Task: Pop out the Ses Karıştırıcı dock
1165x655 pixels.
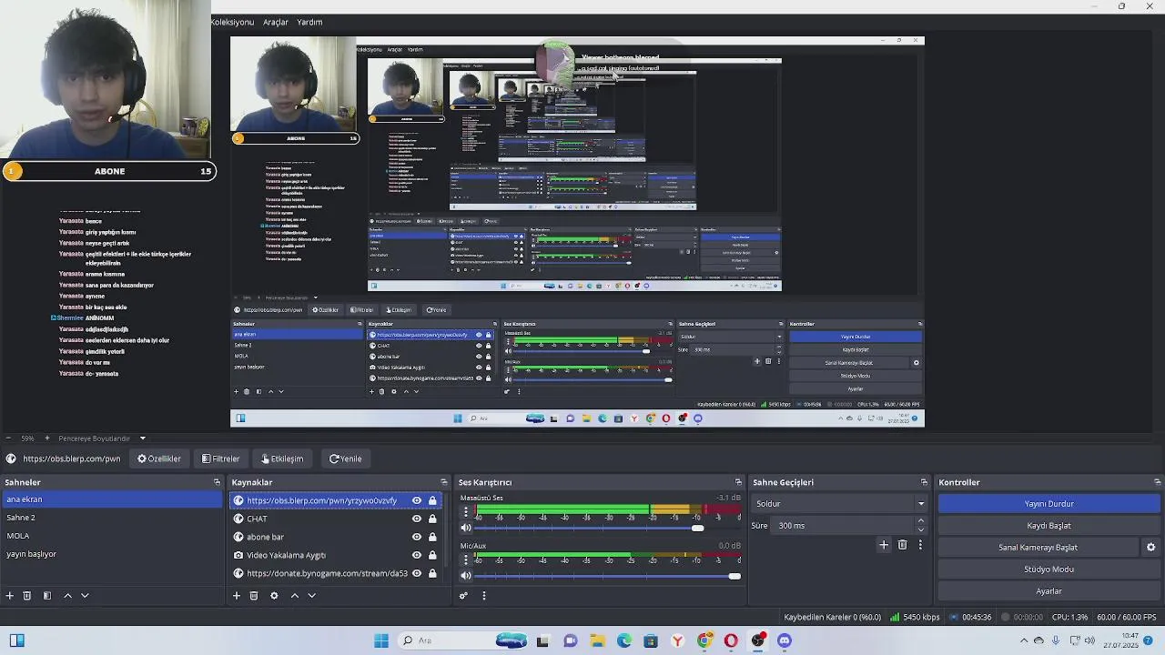Action: (x=738, y=482)
